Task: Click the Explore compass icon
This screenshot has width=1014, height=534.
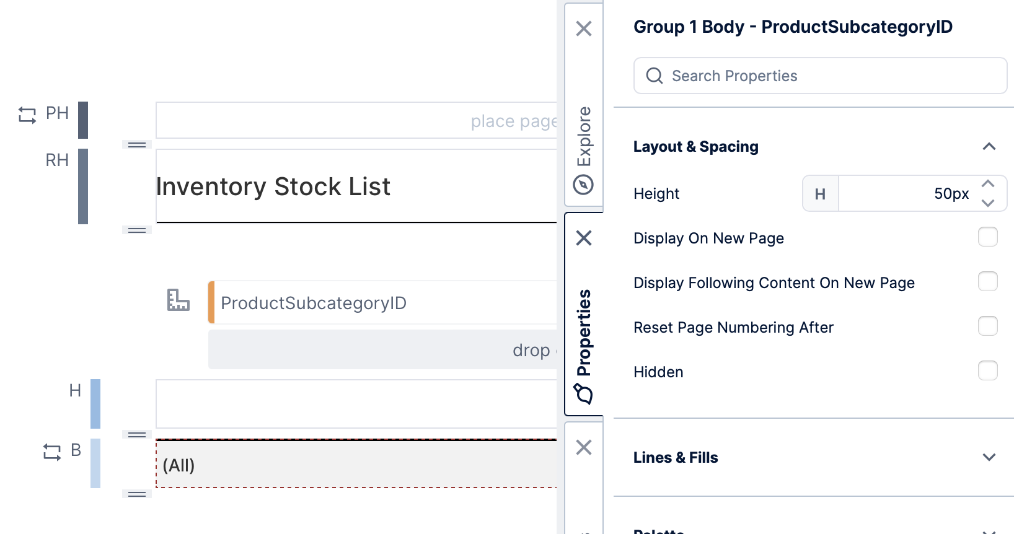Action: tap(583, 185)
